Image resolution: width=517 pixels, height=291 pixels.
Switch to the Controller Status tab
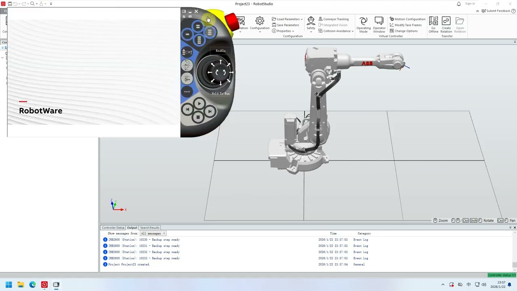tap(113, 228)
